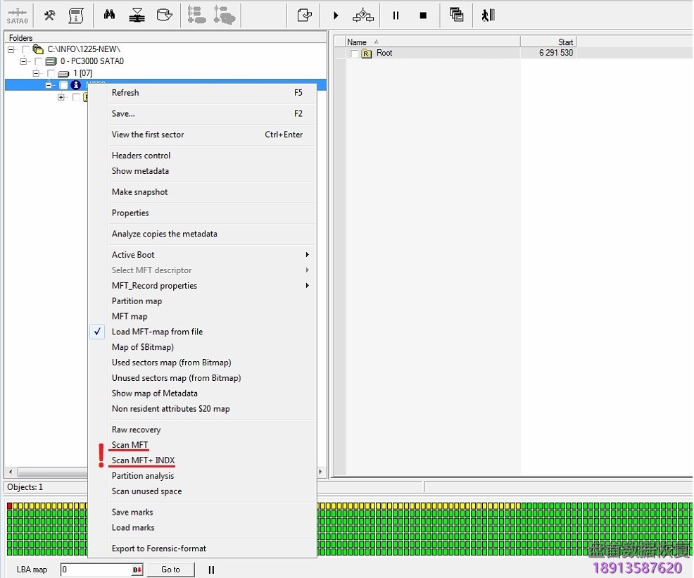Click the exit running-man icon
The image size is (694, 578).
click(x=488, y=15)
